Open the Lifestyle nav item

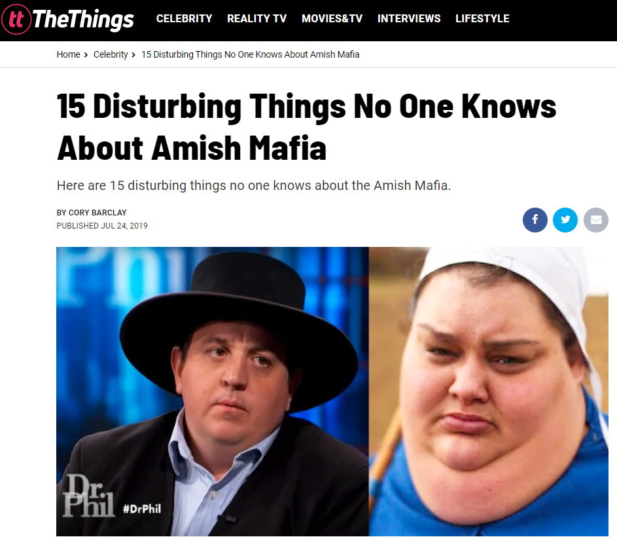coord(482,18)
